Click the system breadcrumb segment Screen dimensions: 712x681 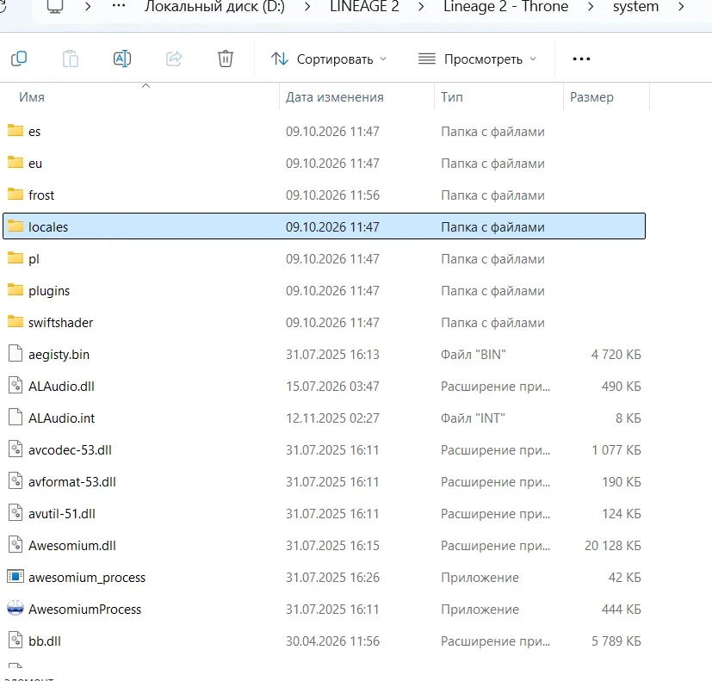pos(635,7)
